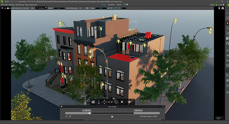Open the Edit menu
The image size is (229, 124).
click(x=6, y=5)
